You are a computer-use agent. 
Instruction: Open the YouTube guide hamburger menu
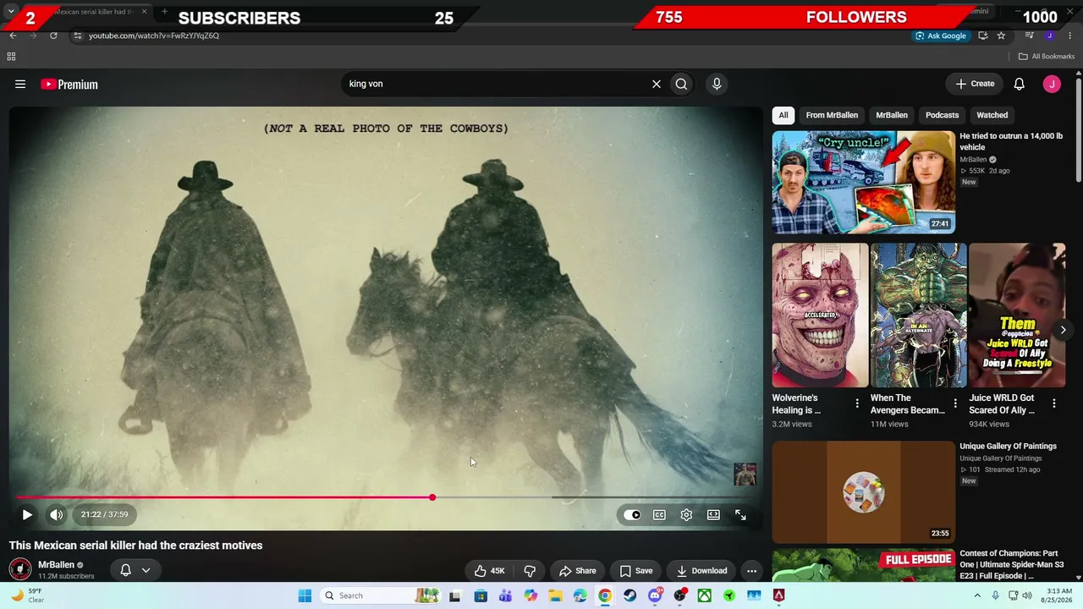20,84
